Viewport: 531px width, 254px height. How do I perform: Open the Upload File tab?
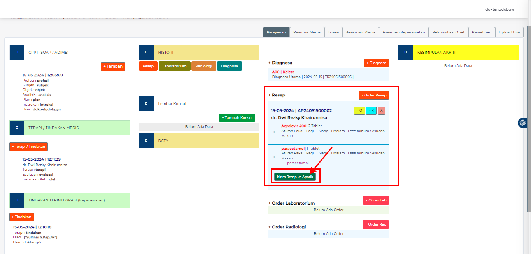(x=509, y=32)
